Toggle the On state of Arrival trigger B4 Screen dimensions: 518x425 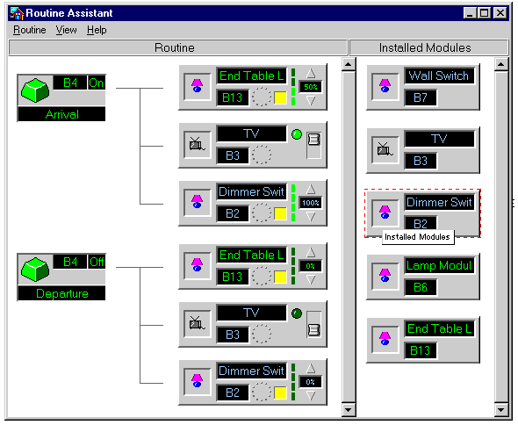tap(96, 83)
